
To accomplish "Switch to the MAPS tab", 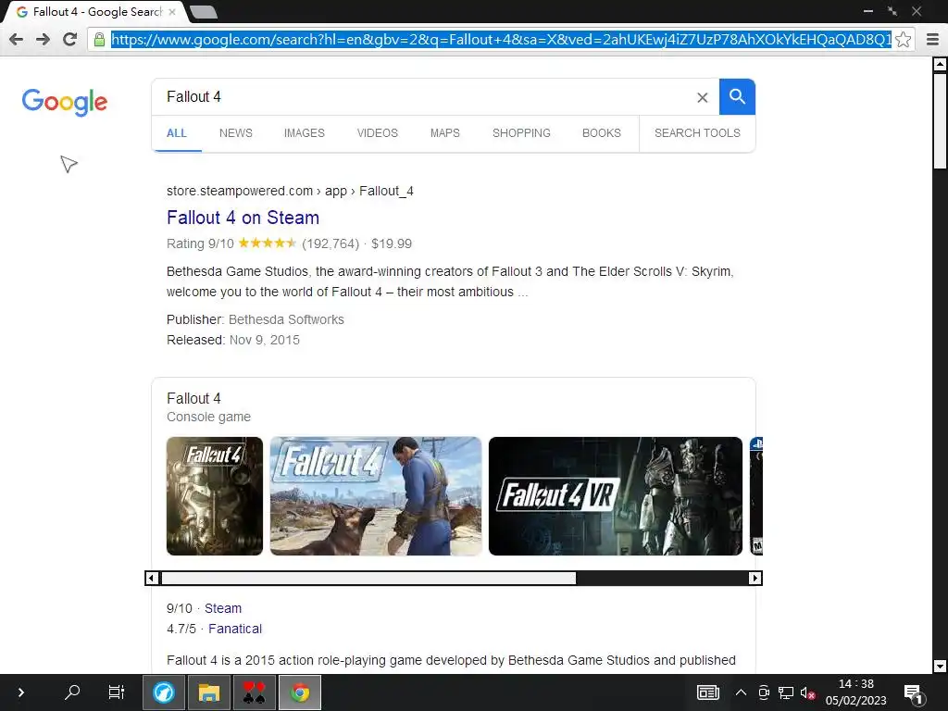I will (445, 133).
